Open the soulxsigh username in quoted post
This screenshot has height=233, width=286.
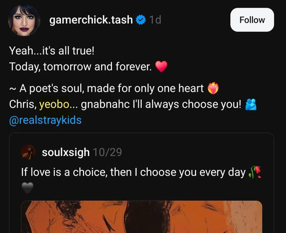(65, 152)
